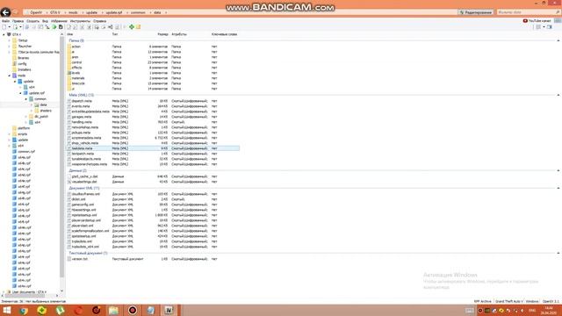Viewport: 562px width, 316px height.
Task: Click Grand Theft Auto V status entry
Action: 509,302
